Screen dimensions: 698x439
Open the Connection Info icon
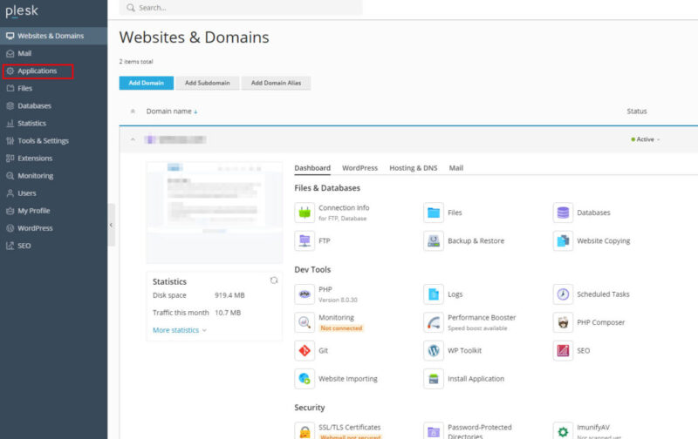305,213
